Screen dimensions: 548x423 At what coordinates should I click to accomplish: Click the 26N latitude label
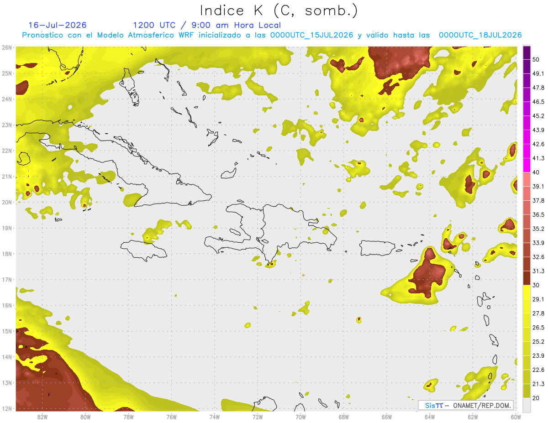7,47
